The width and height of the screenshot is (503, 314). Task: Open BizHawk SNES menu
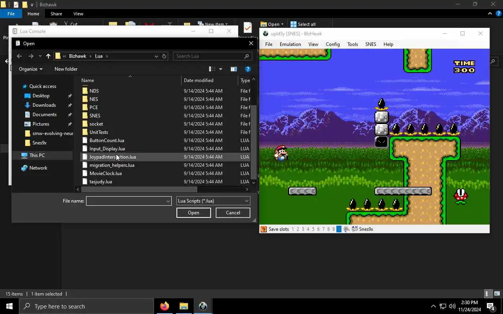371,44
